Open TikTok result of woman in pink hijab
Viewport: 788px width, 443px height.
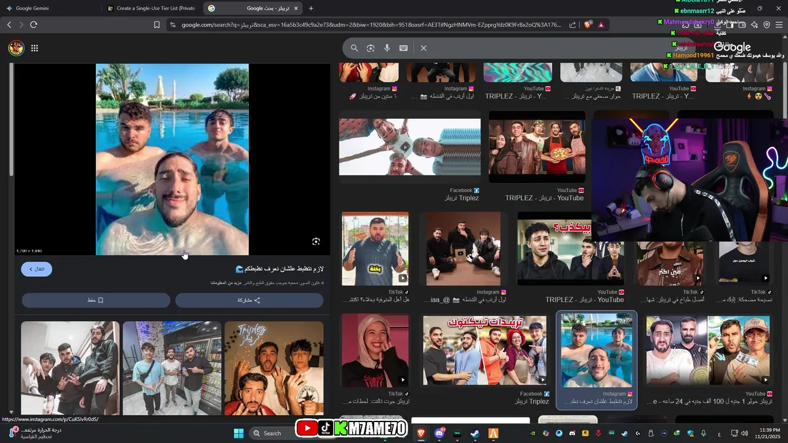point(375,351)
